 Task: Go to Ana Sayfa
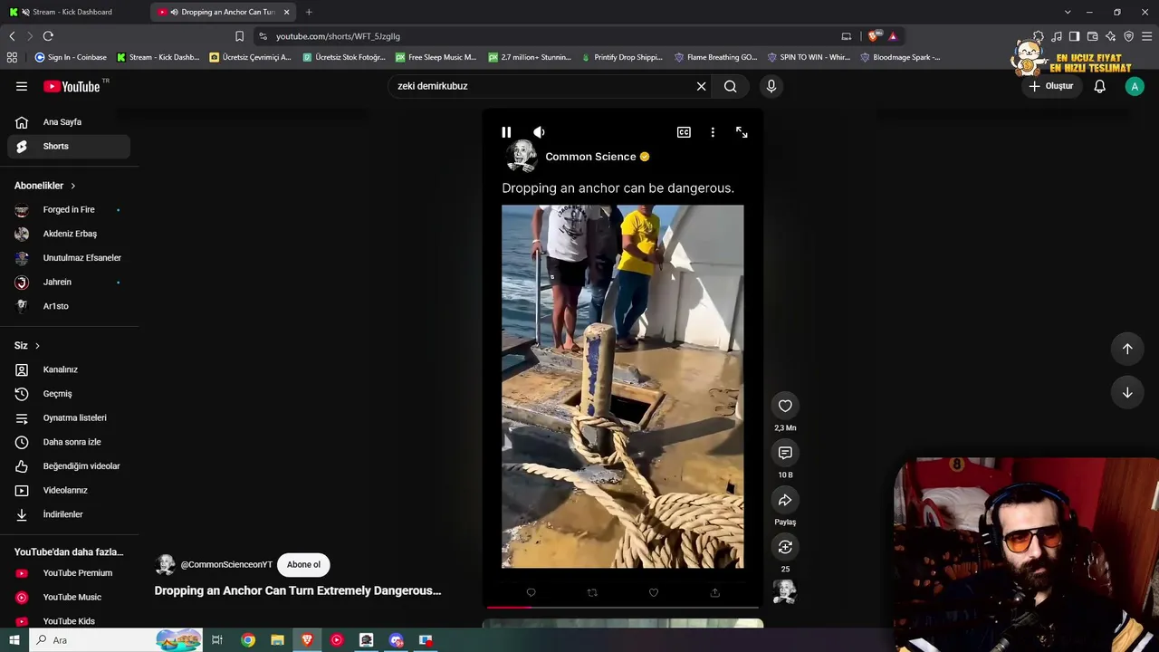pos(69,122)
